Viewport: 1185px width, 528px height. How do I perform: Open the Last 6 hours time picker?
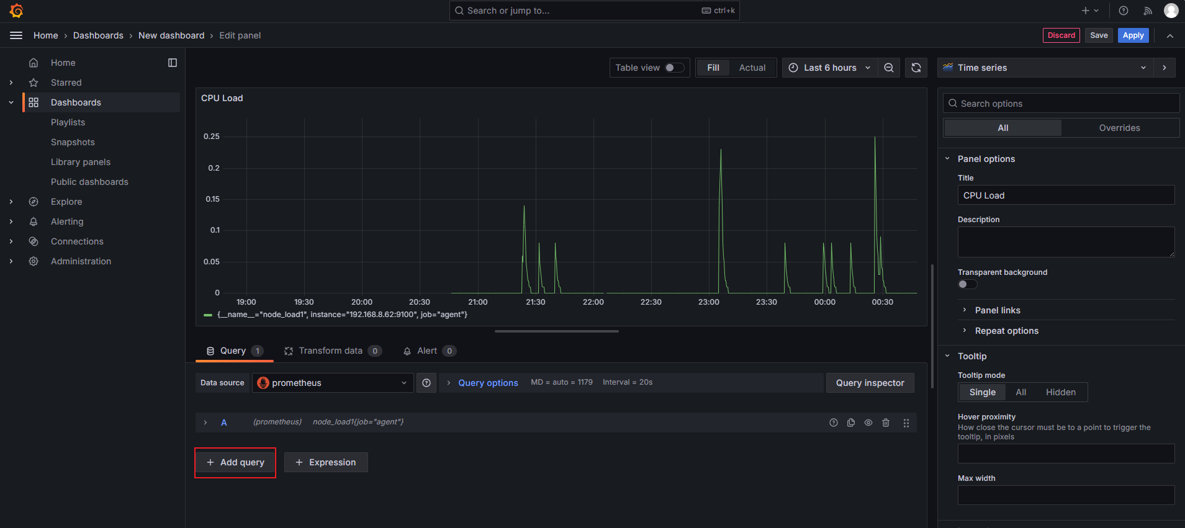coord(830,68)
